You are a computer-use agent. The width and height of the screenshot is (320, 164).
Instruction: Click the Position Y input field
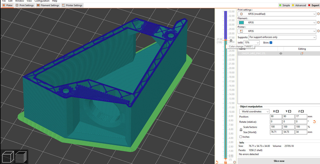[288, 117]
